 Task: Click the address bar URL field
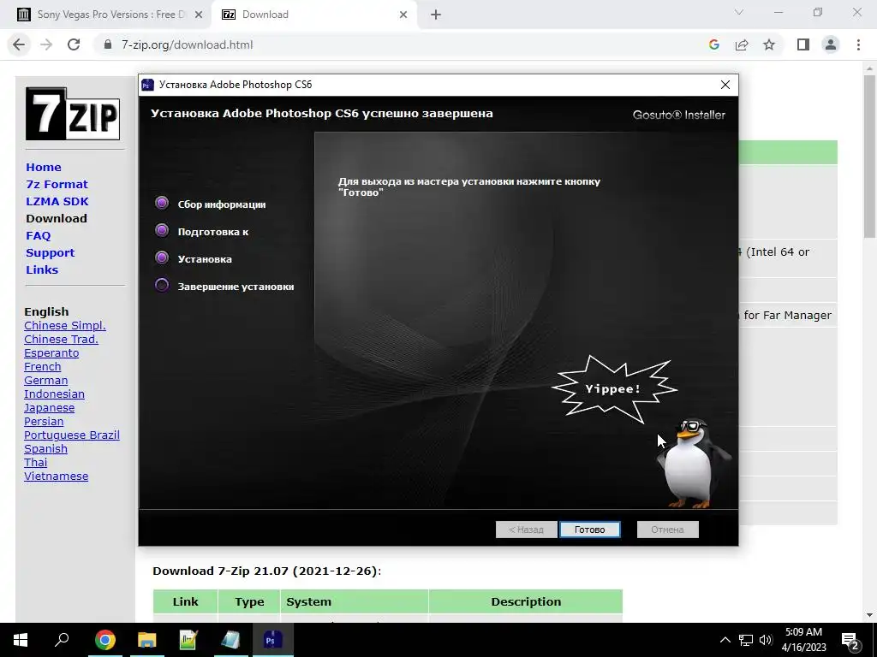coord(187,44)
